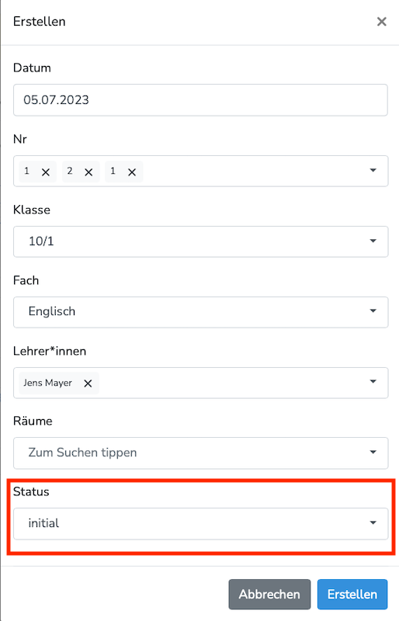Click the Abbrechen button
The width and height of the screenshot is (399, 621).
tap(269, 594)
